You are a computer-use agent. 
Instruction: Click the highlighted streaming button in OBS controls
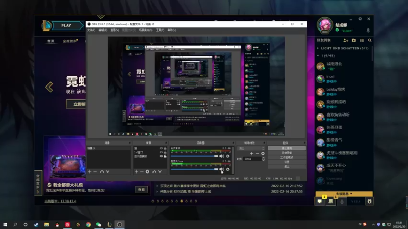287,148
